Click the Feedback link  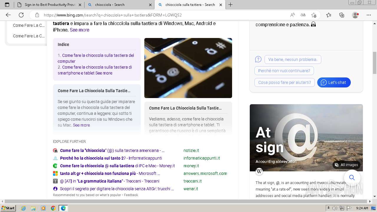coord(131,195)
